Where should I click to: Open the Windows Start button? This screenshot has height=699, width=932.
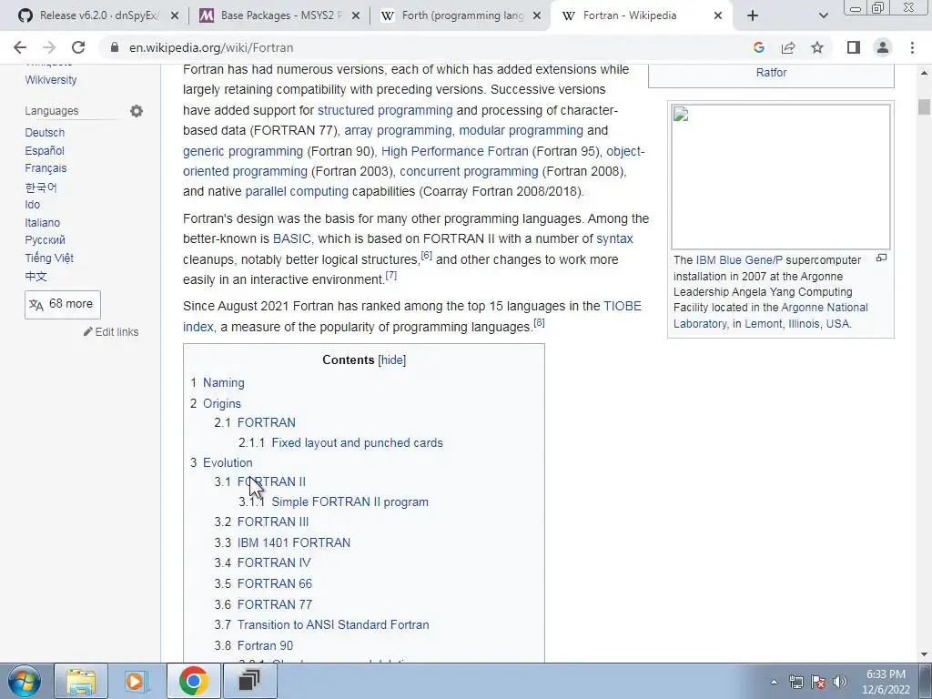25,681
